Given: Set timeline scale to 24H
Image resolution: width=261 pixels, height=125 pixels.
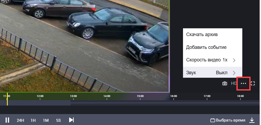Looking at the screenshot, I should pos(20,120).
